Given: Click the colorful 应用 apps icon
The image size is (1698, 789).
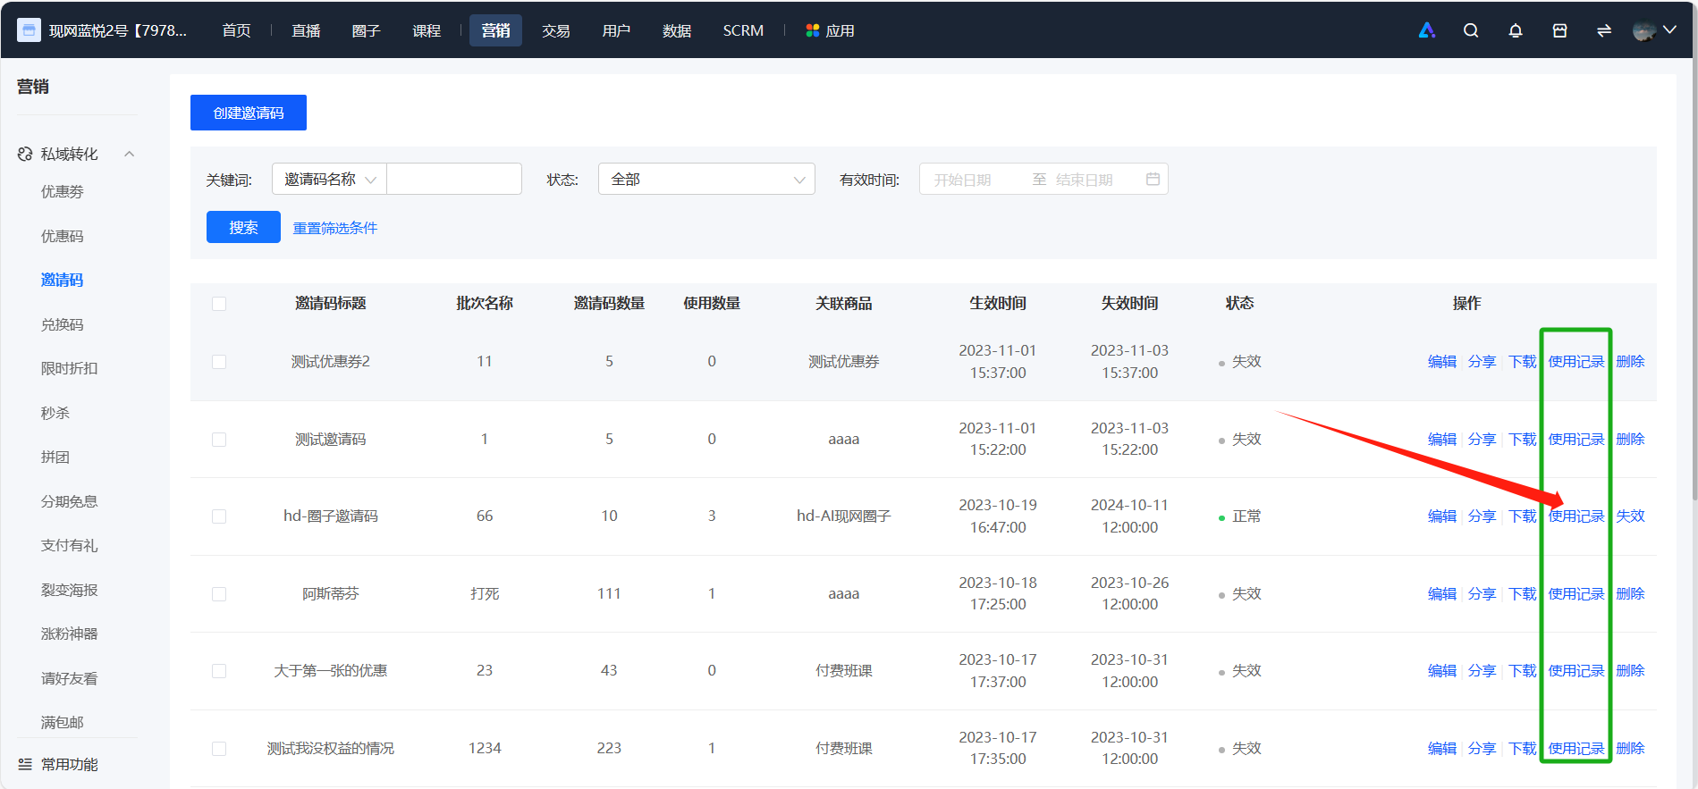Looking at the screenshot, I should click(813, 30).
